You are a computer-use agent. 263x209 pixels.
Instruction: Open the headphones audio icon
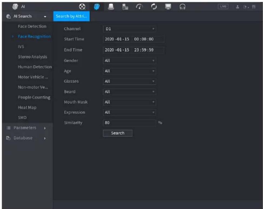click(x=182, y=7)
